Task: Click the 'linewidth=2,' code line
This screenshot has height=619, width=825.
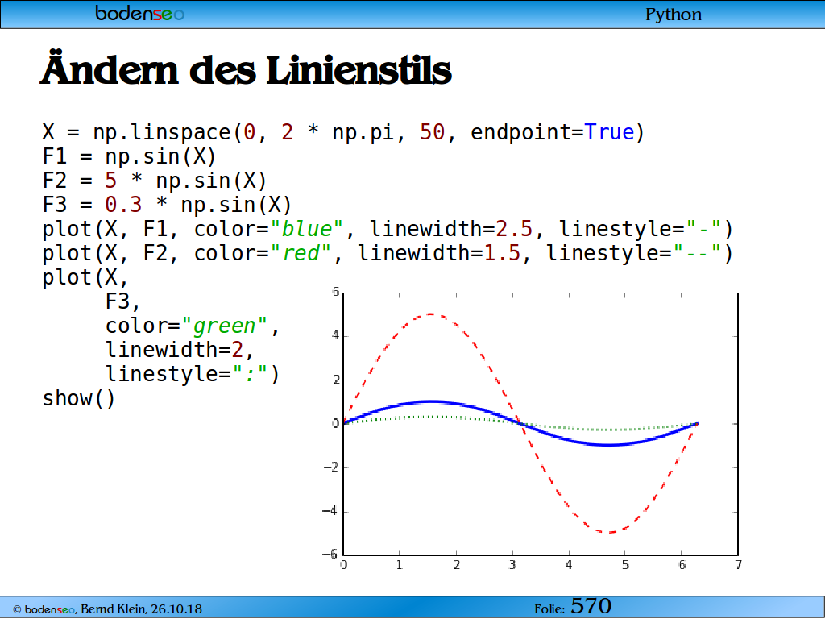Action: pyautogui.click(x=180, y=350)
